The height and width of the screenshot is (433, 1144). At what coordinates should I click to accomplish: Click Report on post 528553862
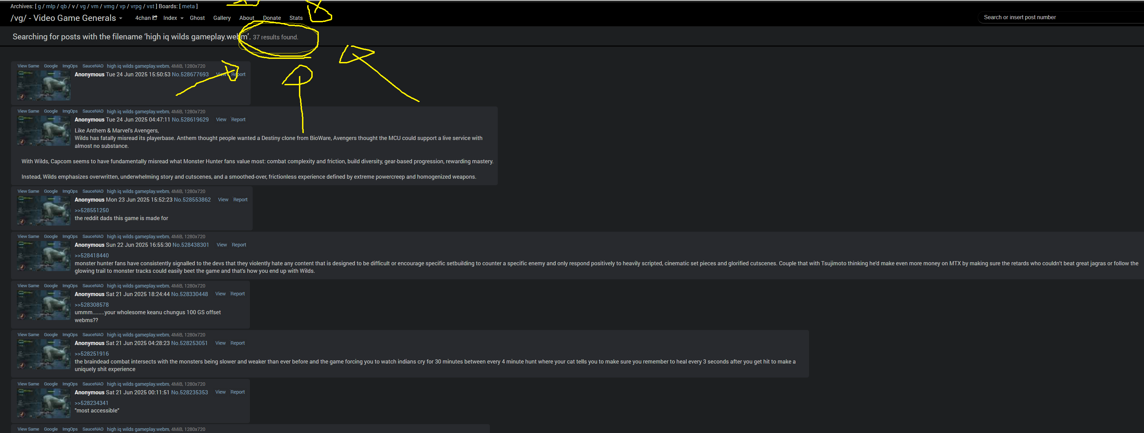pos(240,200)
